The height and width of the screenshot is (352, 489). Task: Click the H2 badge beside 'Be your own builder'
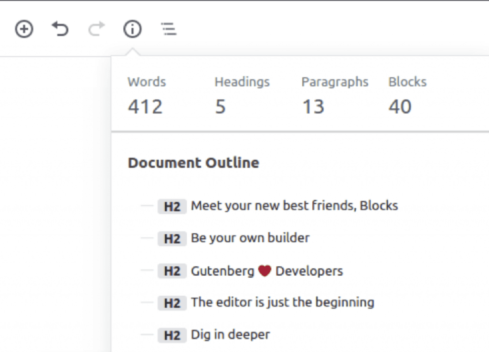[172, 238]
